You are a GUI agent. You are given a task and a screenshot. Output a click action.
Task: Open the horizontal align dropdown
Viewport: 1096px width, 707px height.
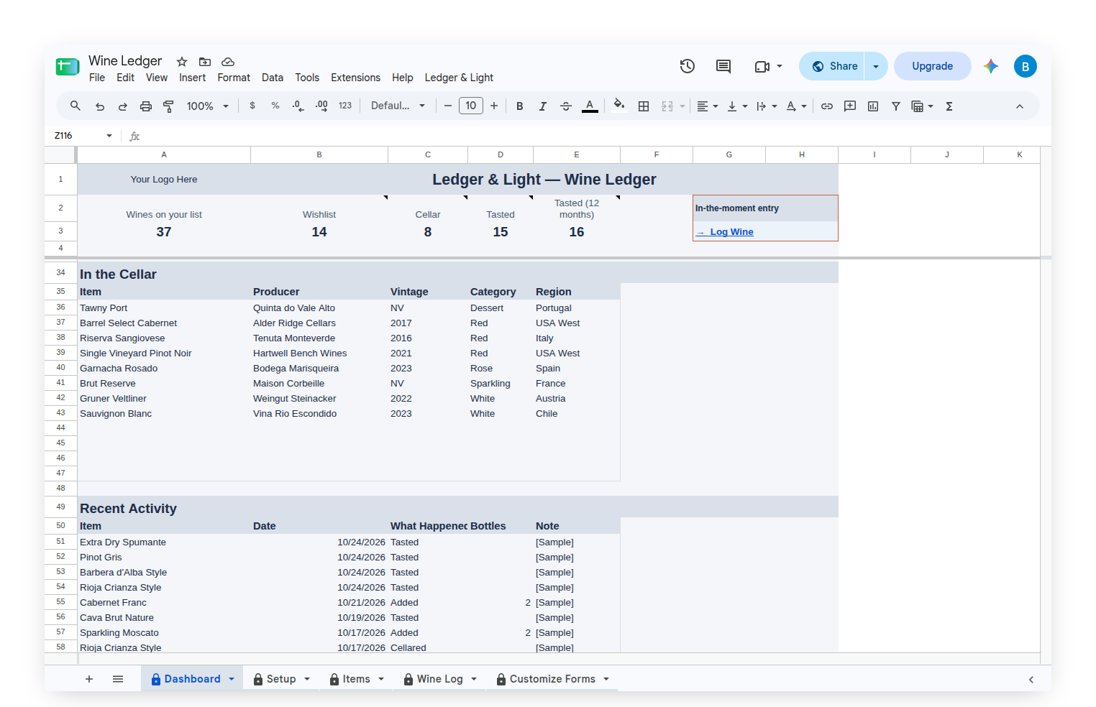click(x=708, y=106)
